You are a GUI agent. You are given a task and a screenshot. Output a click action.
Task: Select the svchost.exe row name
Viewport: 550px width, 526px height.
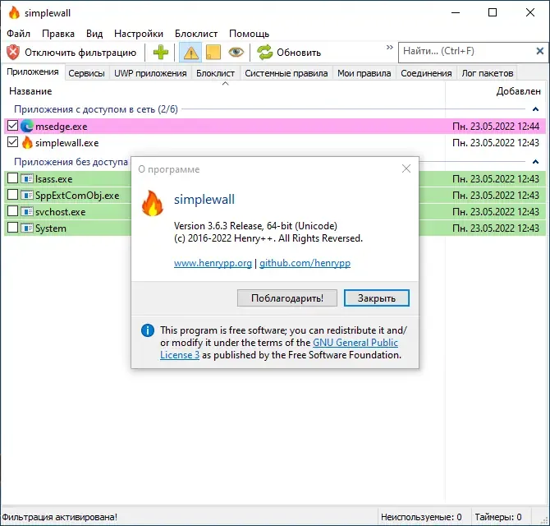point(60,212)
